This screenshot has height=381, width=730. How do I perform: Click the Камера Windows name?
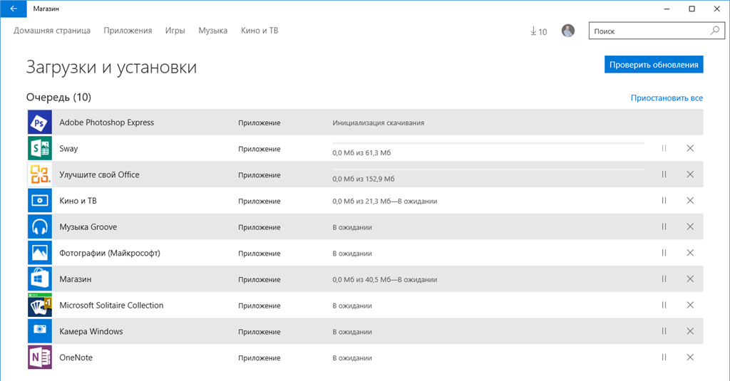click(x=91, y=331)
